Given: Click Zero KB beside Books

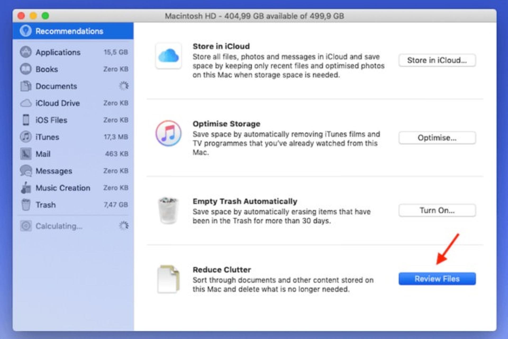Looking at the screenshot, I should pyautogui.click(x=116, y=69).
